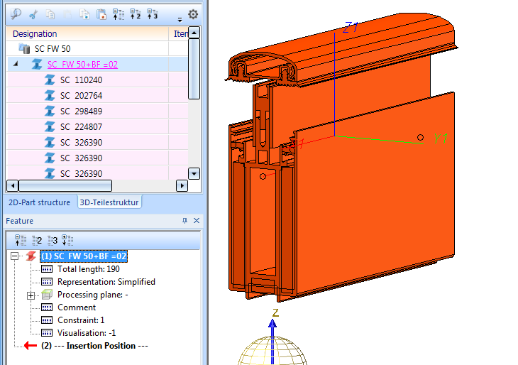Collapse the SC FW 50+BF =02 feature node

pos(15,256)
